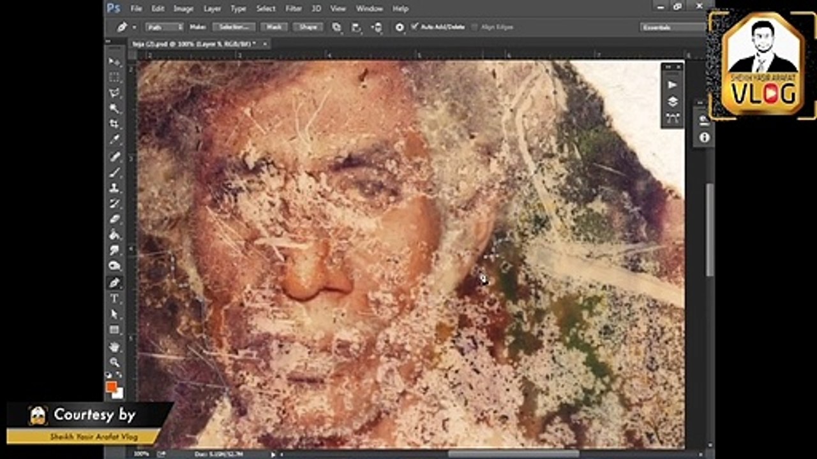
Task: Select the Lasso tool
Action: [114, 93]
